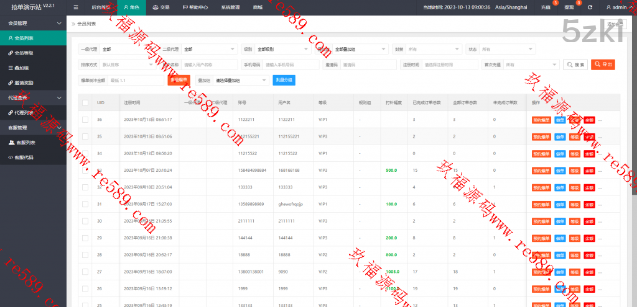Open 叠加组 sidebar item
Viewport: 637px width, 307px height.
click(x=22, y=68)
